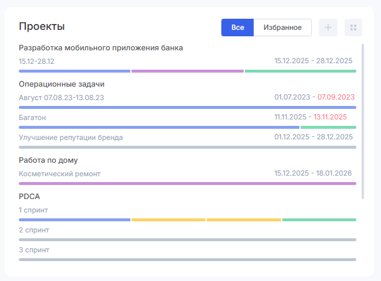Viewport: 381px width, 281px height.
Task: Open the Работа по дому project
Action: [x=48, y=160]
